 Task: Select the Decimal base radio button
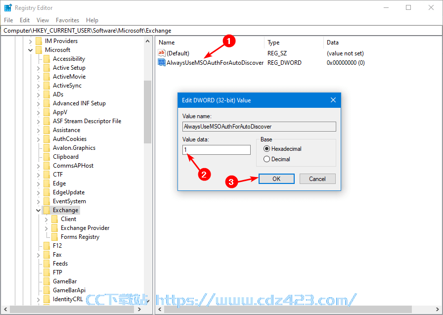coord(266,159)
